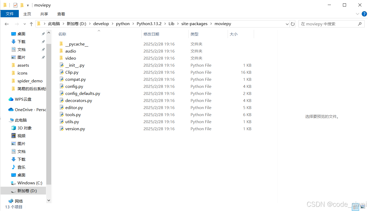Click the new folder quick access icon

pos(22,5)
